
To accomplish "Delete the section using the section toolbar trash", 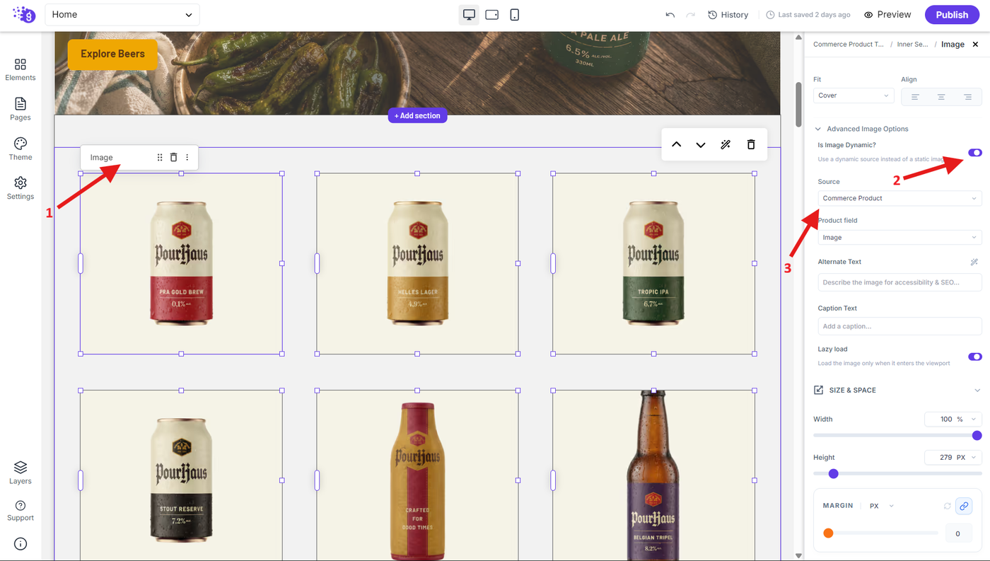I will [x=751, y=145].
